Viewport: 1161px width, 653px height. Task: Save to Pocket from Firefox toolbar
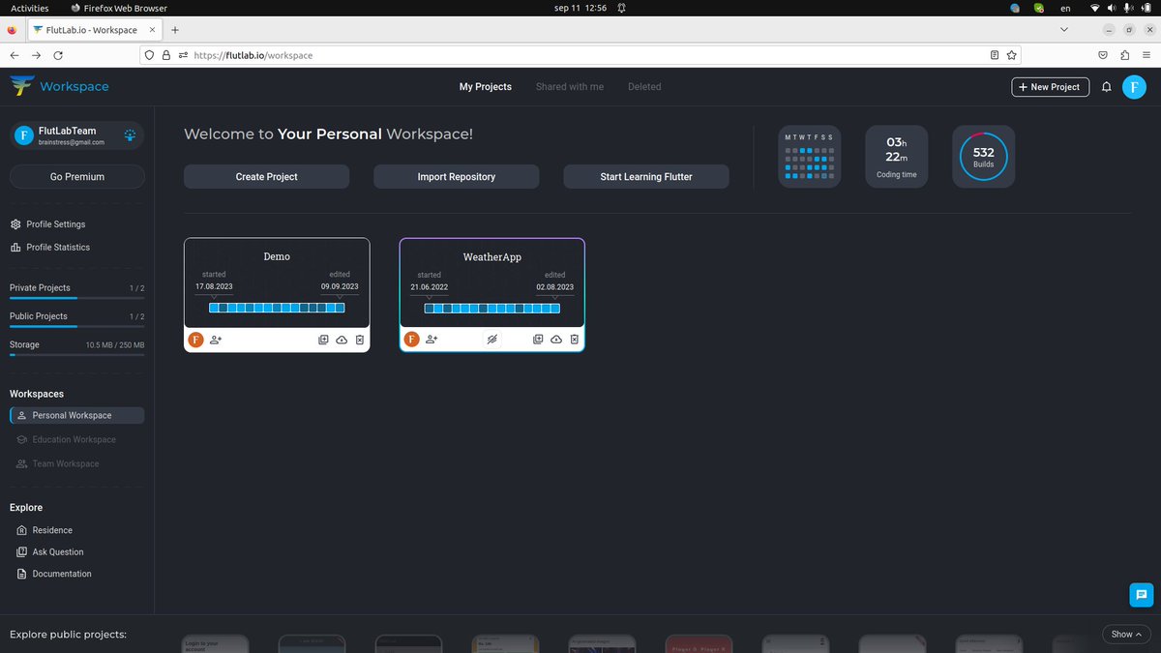(x=1103, y=55)
